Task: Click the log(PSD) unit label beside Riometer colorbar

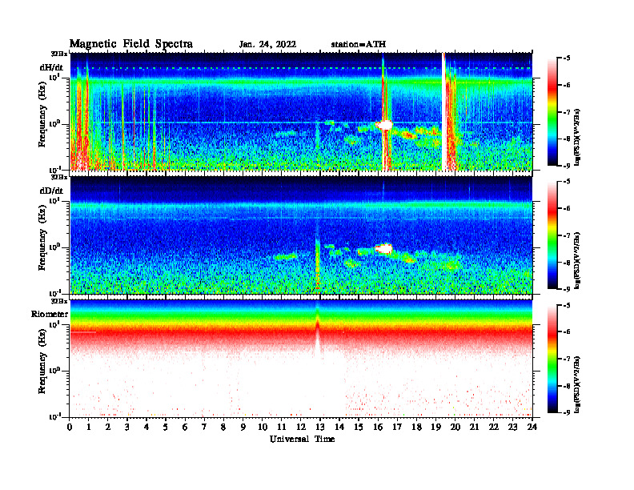Action: pos(577,384)
